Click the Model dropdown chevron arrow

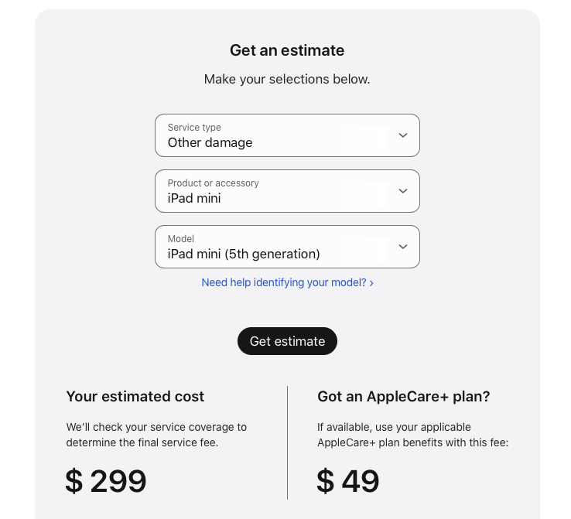[x=403, y=247]
